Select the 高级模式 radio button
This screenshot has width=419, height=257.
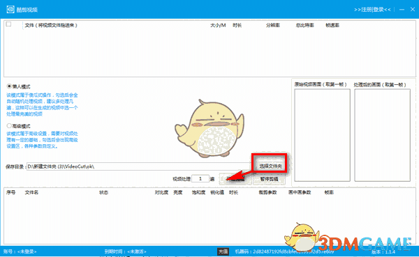point(9,126)
